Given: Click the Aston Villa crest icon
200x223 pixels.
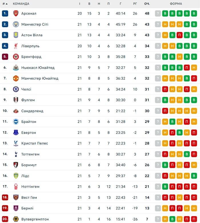Looking at the screenshot, I should 16,35.
